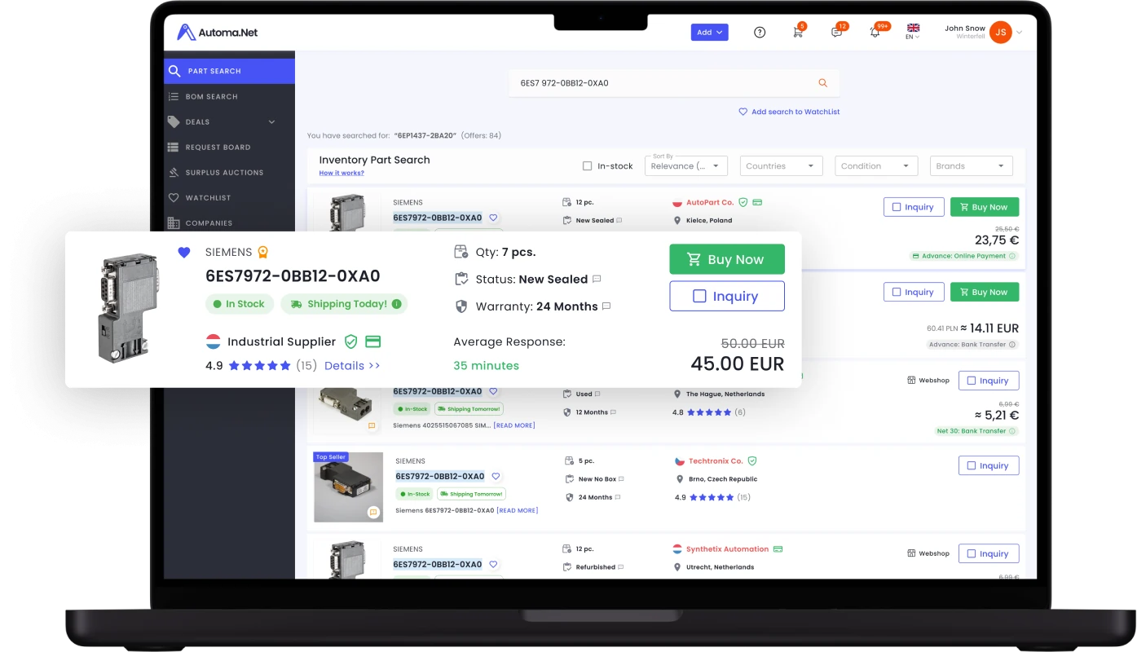Click Buy Now in the AutoPart Co. row
This screenshot has width=1137, height=652.
click(x=985, y=207)
